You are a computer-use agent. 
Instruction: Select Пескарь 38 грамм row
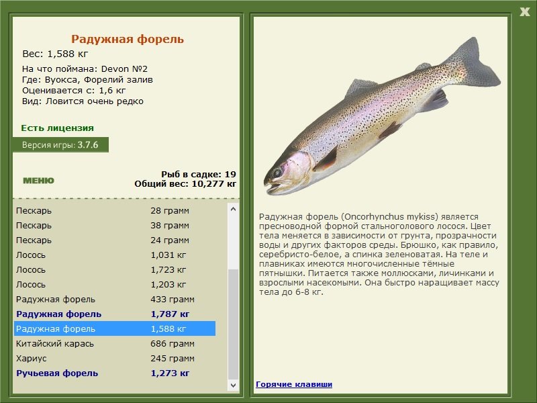114,226
